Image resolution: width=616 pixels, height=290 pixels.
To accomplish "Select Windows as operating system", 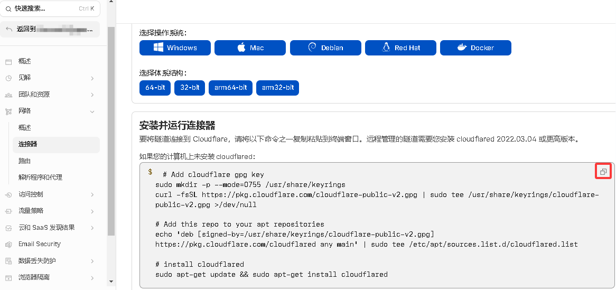I will (x=175, y=48).
